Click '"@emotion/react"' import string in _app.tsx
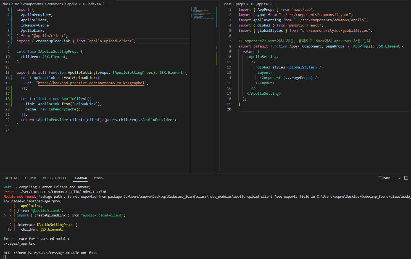This screenshot has height=259, width=411. [x=305, y=25]
